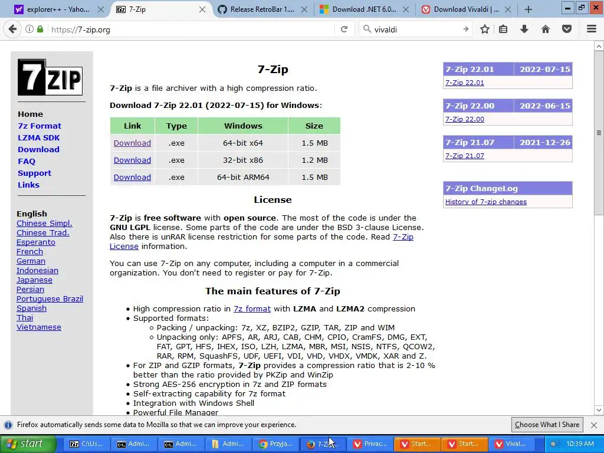Open the Windows start button
Image resolution: width=604 pixels, height=453 pixels.
point(28,444)
